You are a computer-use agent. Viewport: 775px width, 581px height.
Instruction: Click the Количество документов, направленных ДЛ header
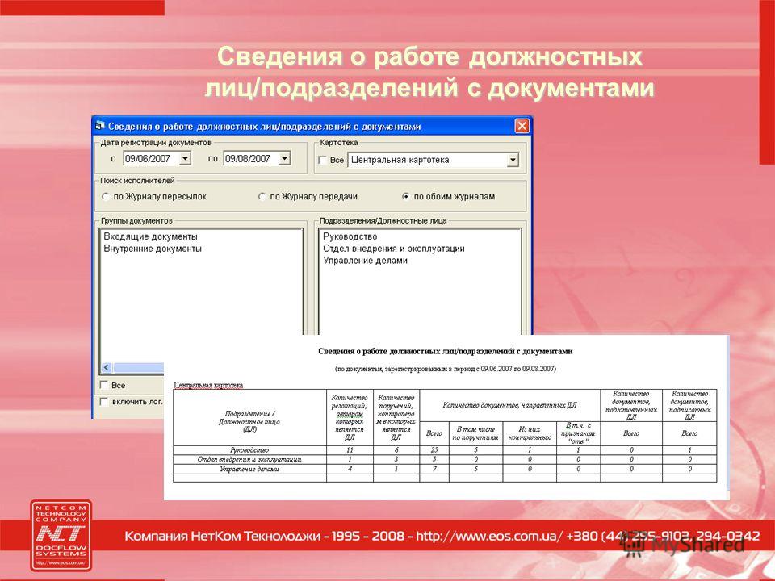(x=509, y=405)
